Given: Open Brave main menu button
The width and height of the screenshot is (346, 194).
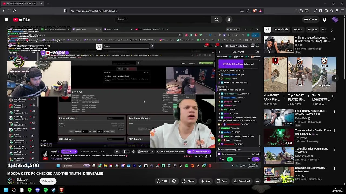Looking at the screenshot, I should (342, 11).
